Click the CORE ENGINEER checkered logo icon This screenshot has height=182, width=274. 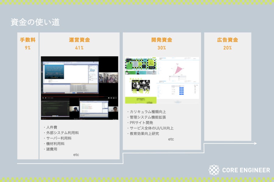click(214, 170)
